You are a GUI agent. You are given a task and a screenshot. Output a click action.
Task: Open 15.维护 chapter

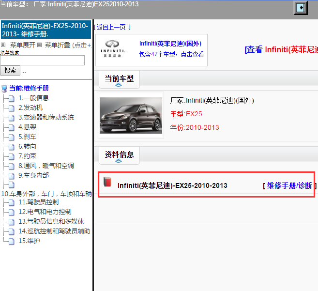[x=29, y=241]
